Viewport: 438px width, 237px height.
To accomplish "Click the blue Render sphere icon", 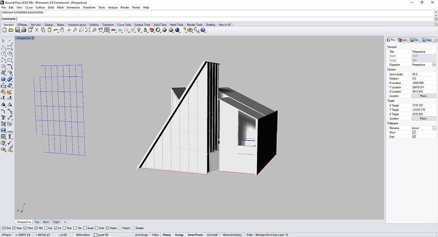I will coord(177,30).
